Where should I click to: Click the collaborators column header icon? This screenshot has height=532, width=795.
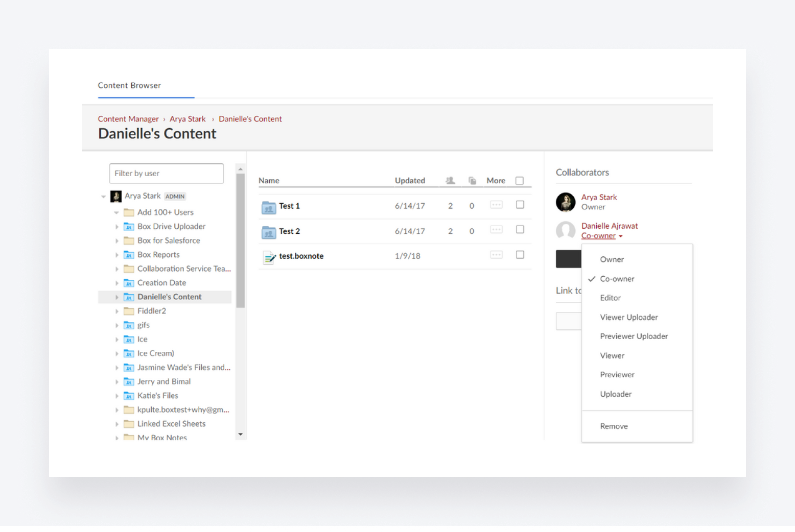point(450,180)
